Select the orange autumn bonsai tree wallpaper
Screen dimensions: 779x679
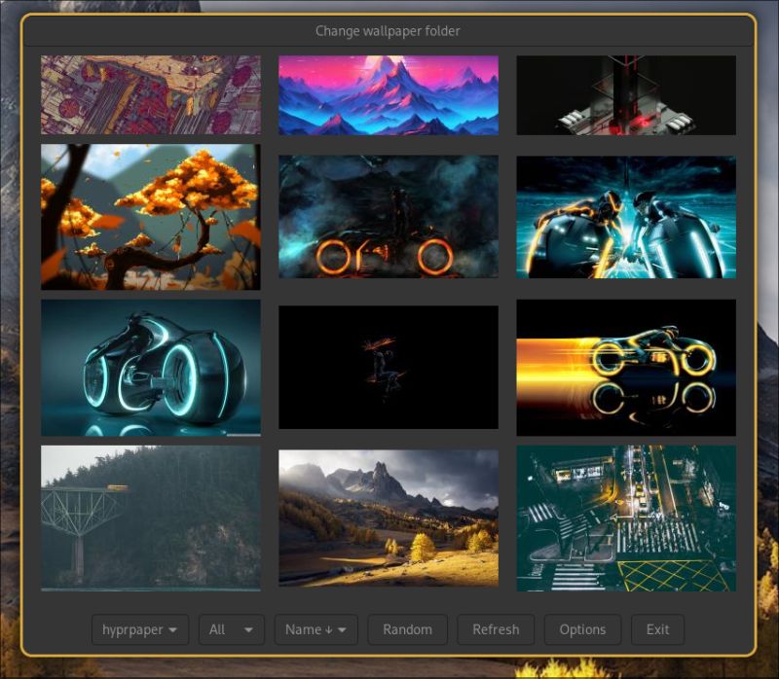[151, 216]
